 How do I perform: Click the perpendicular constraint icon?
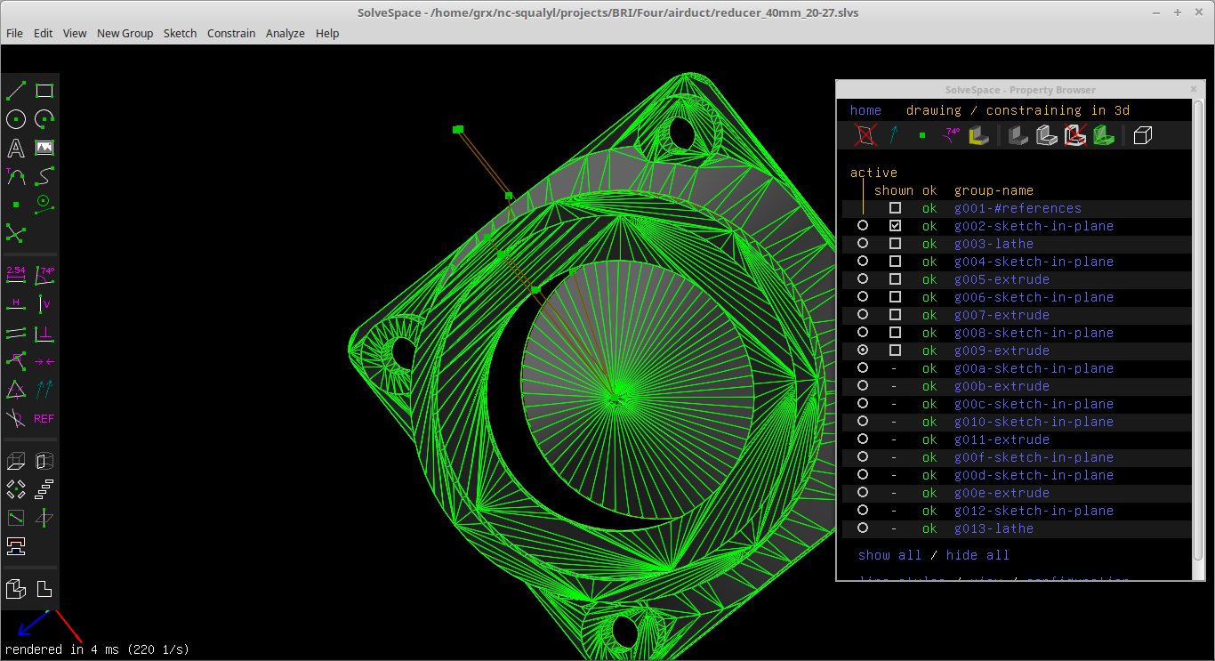tap(44, 333)
